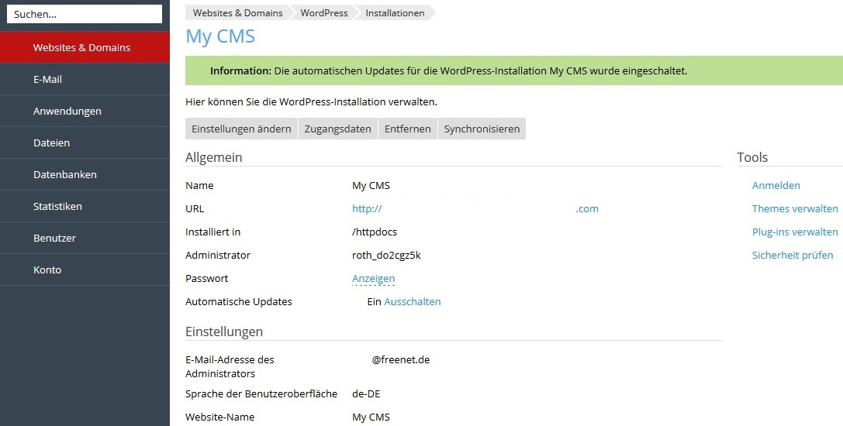Screen dimensions: 843x426
Task: Click Websites & Domains breadcrumb
Action: point(237,13)
